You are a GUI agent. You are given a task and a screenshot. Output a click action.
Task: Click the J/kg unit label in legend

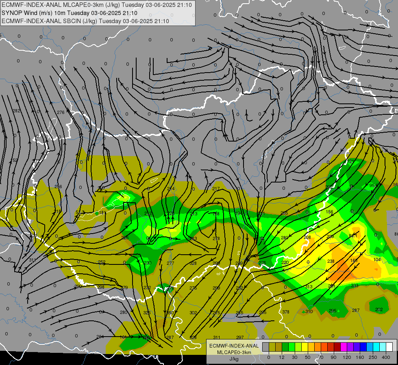click(x=234, y=359)
